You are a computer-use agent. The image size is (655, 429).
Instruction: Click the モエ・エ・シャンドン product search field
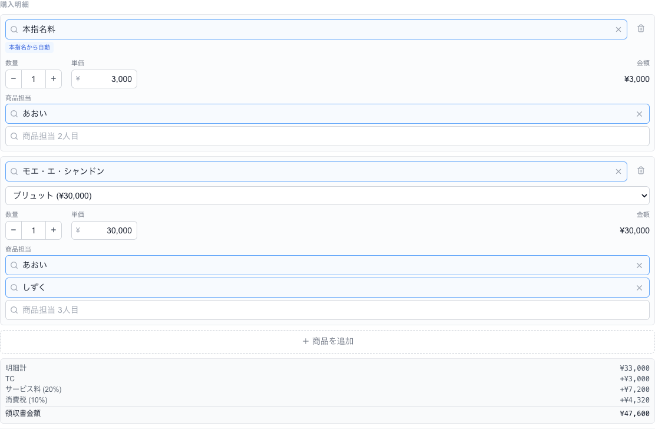[316, 171]
